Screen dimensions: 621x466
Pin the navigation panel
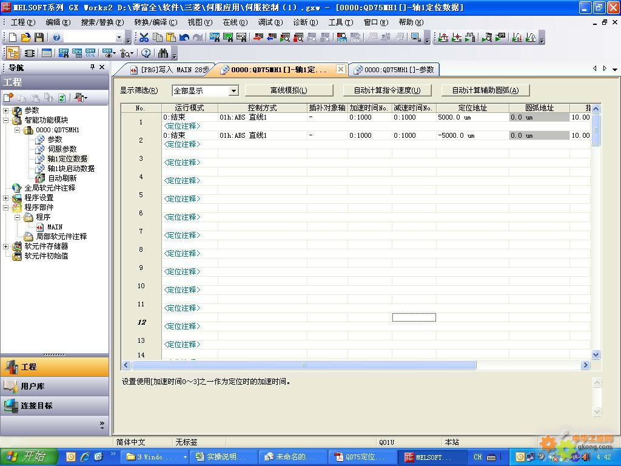[92, 67]
